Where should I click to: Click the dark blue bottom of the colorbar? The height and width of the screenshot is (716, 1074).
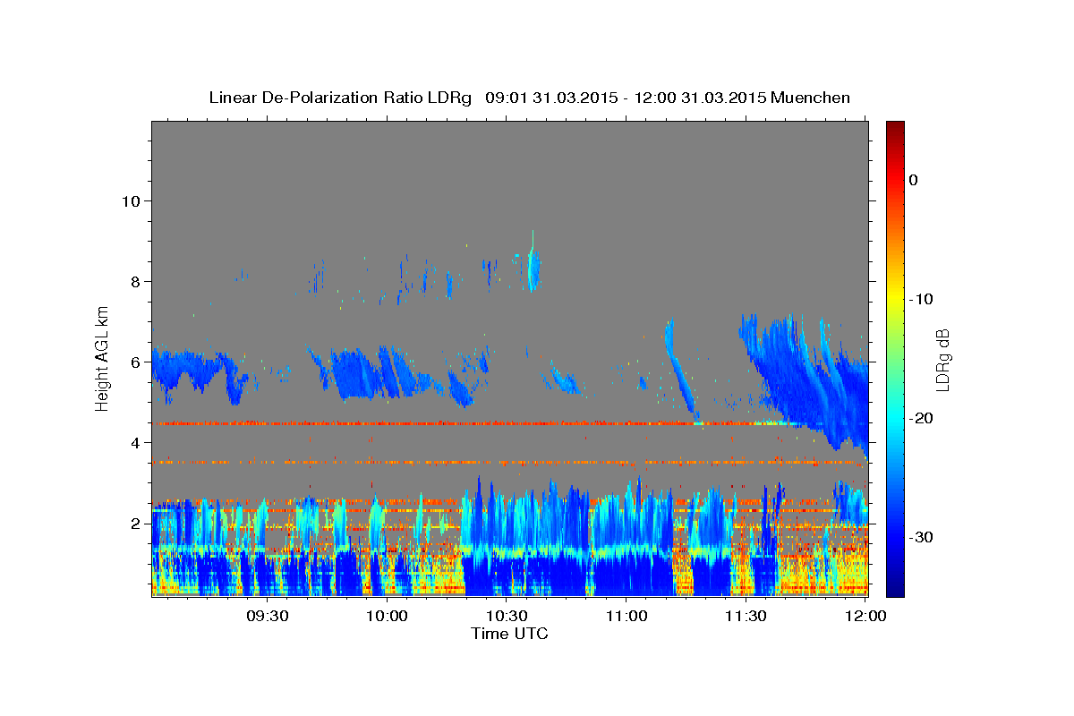click(x=895, y=586)
